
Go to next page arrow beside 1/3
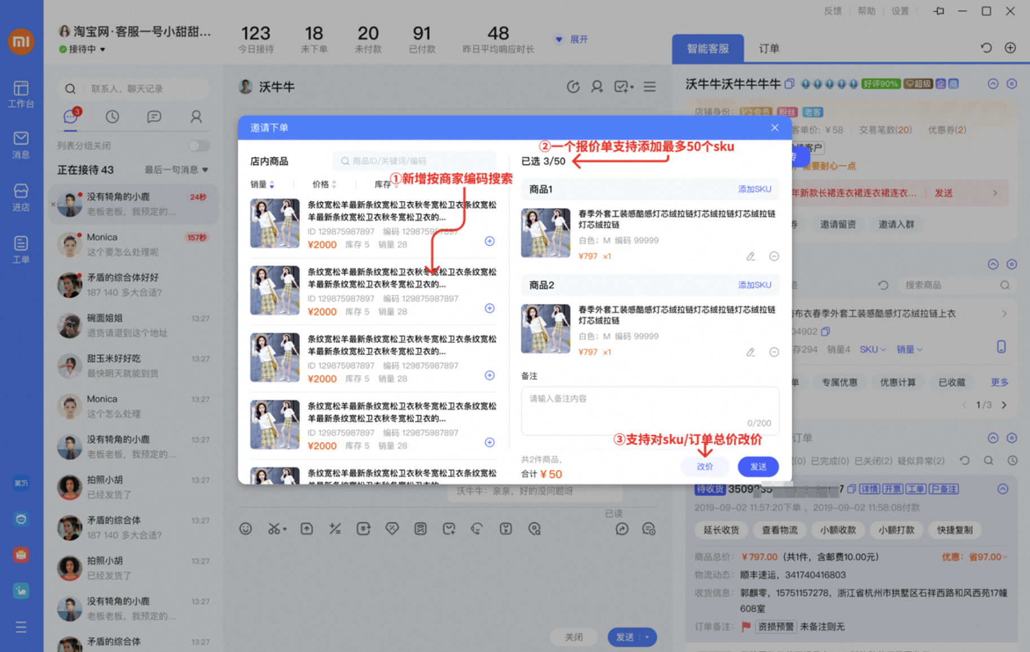1004,405
